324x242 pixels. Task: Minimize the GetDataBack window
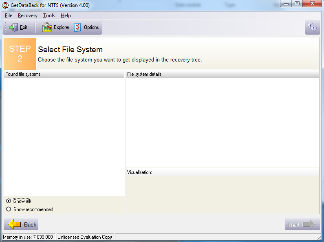click(x=286, y=4)
